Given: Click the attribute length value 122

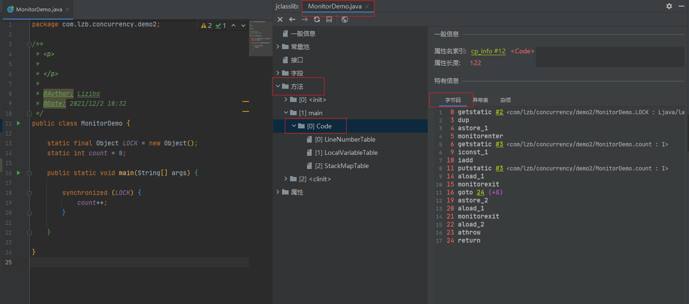Looking at the screenshot, I should 475,63.
